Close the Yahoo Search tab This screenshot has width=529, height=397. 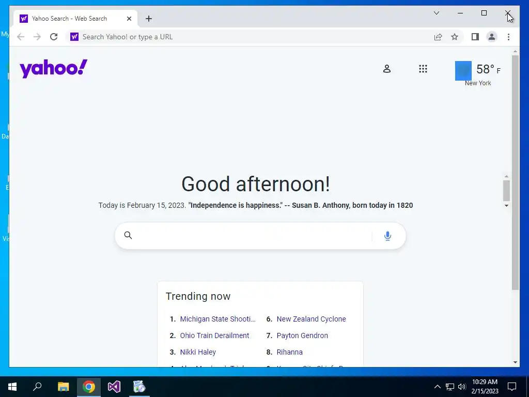[x=129, y=19]
